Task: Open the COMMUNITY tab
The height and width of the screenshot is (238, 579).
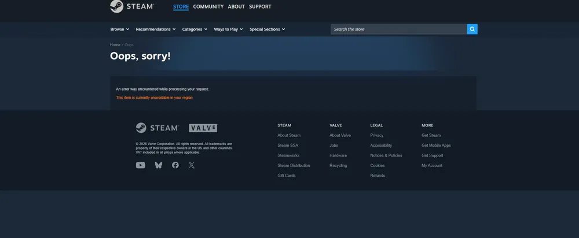Action: (208, 6)
